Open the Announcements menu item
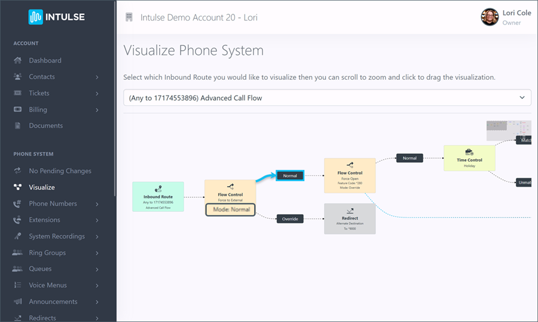The image size is (538, 322). 53,302
